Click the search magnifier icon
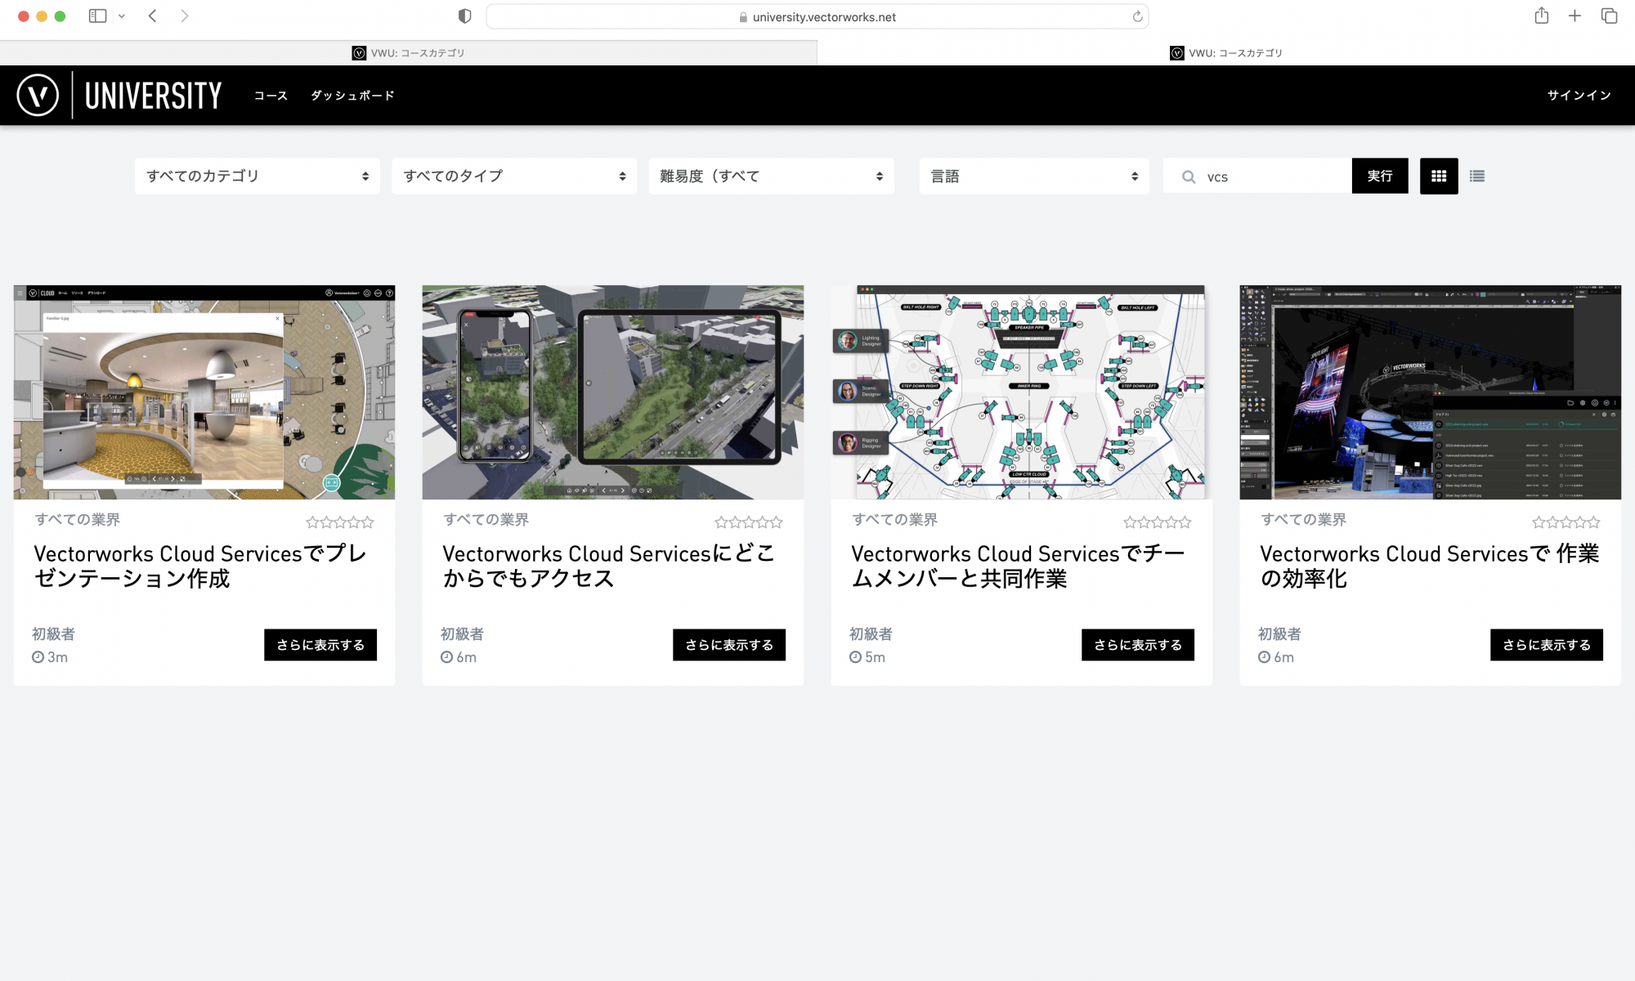 (x=1189, y=177)
